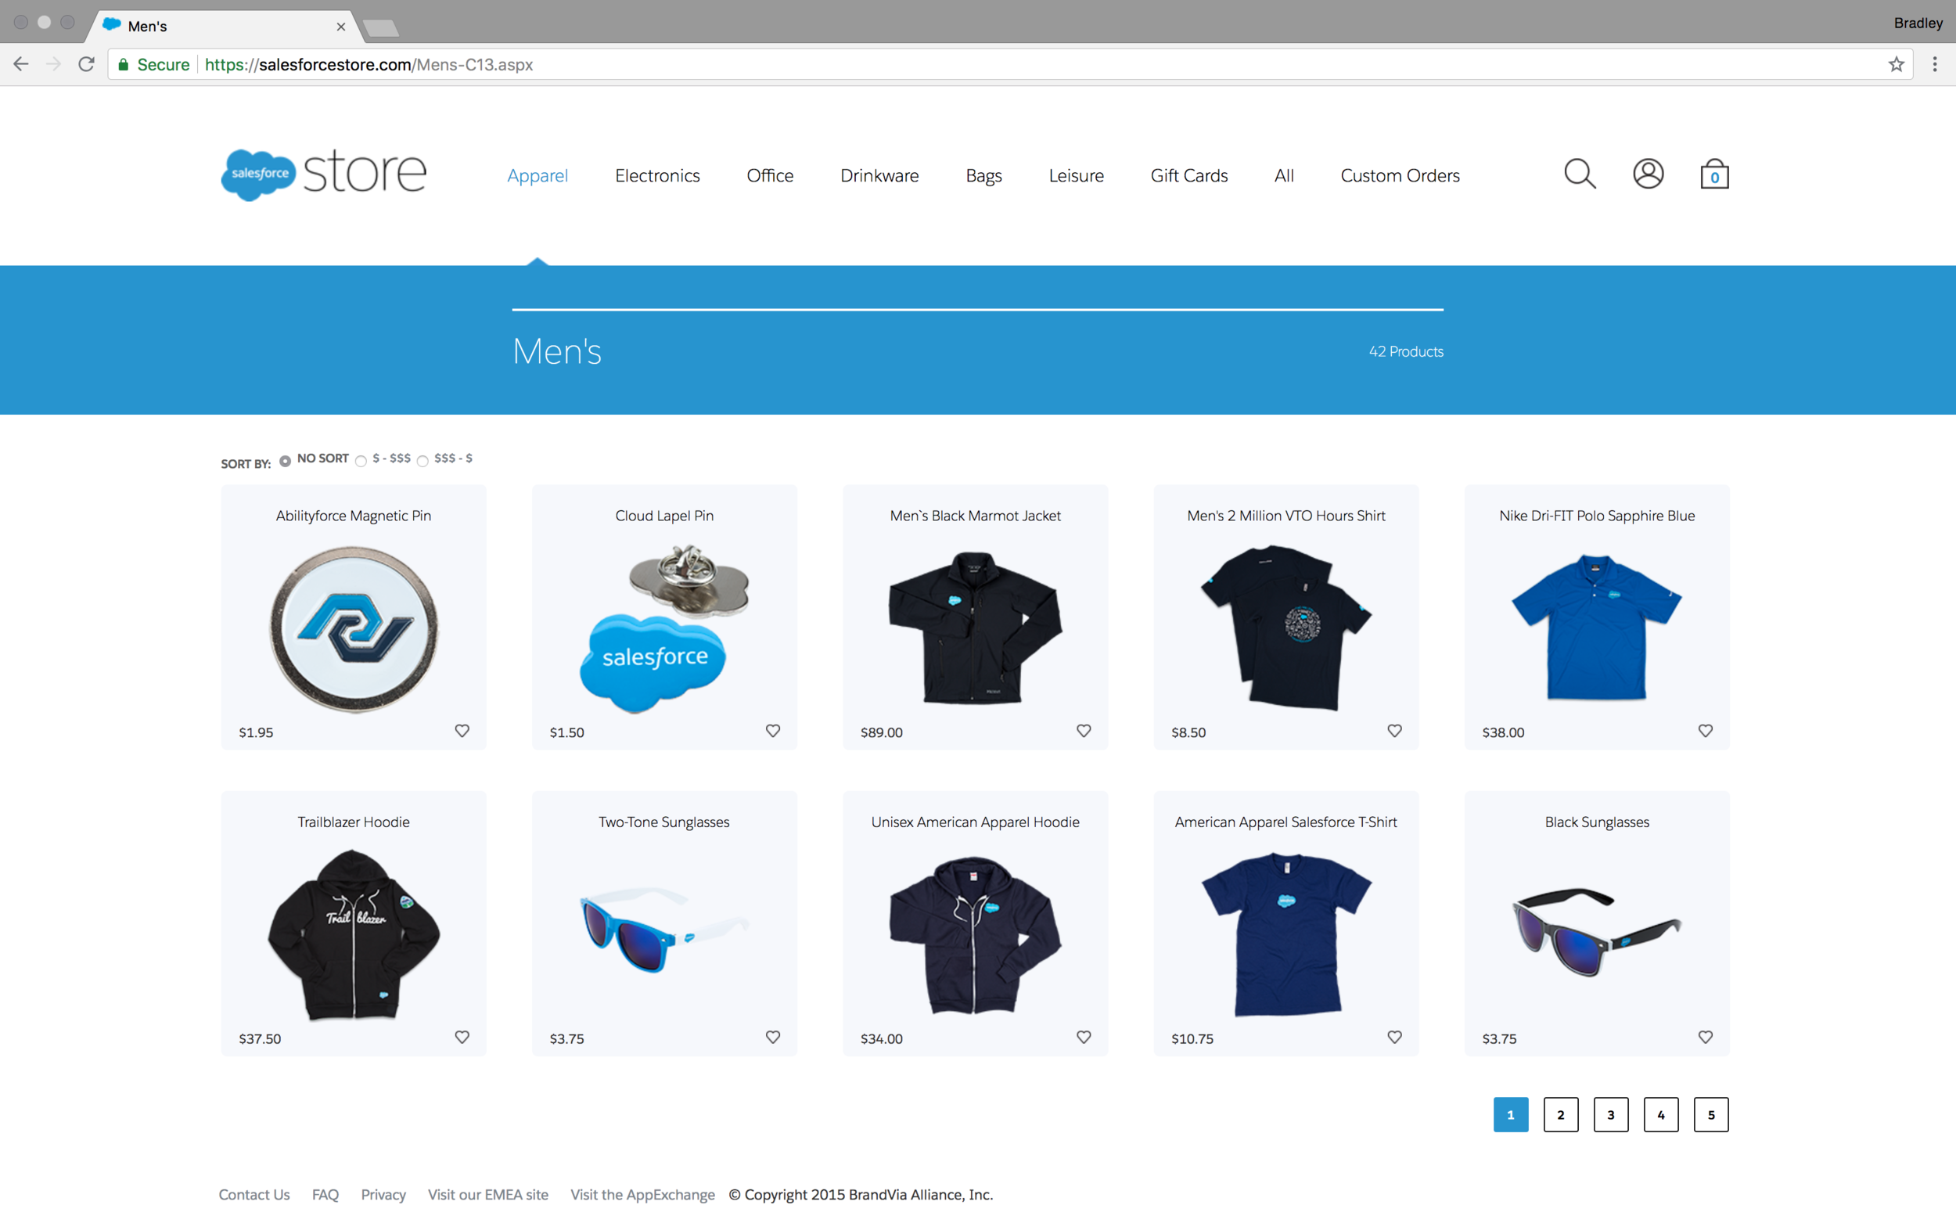Click the browser back arrow
Screen dimensions: 1956x1223
pyautogui.click(x=21, y=64)
